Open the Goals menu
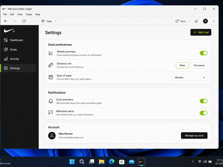Image resolution: width=223 pixels, height=167 pixels. [x=29, y=14]
